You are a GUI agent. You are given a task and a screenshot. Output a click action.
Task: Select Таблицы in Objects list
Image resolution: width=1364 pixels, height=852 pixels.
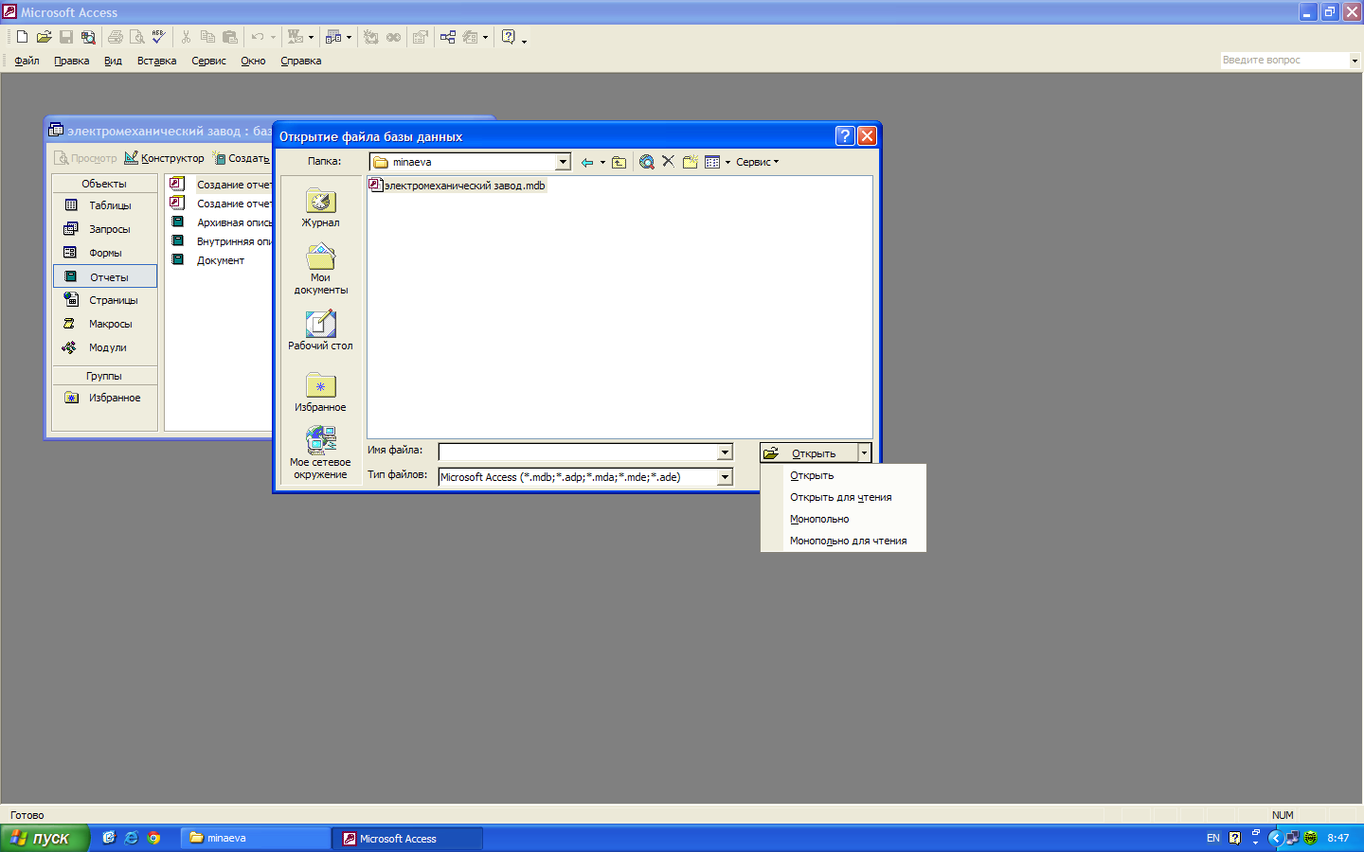click(104, 205)
